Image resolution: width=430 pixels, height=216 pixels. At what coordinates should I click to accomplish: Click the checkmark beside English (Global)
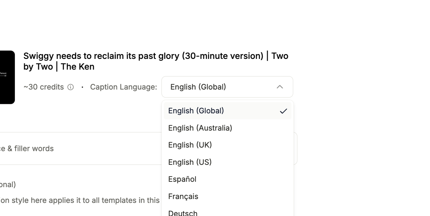pos(283,111)
